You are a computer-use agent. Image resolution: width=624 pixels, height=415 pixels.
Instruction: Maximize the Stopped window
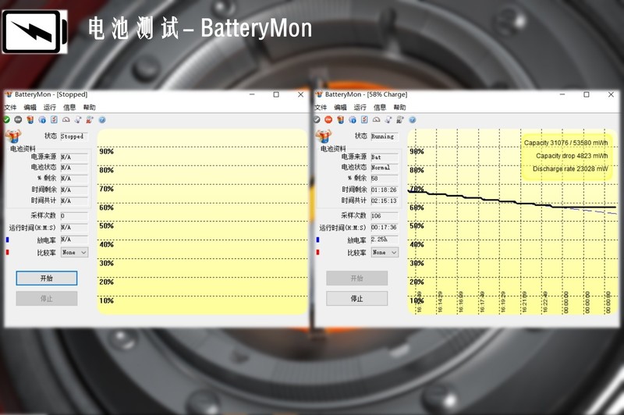tap(276, 94)
